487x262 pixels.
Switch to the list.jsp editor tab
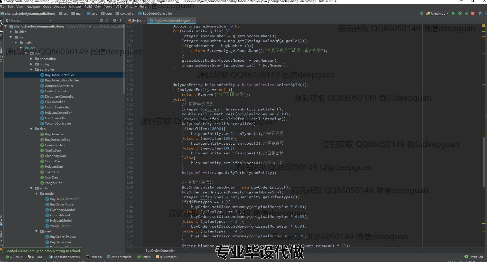pos(136,21)
